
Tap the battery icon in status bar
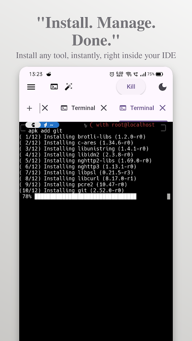pyautogui.click(x=159, y=74)
